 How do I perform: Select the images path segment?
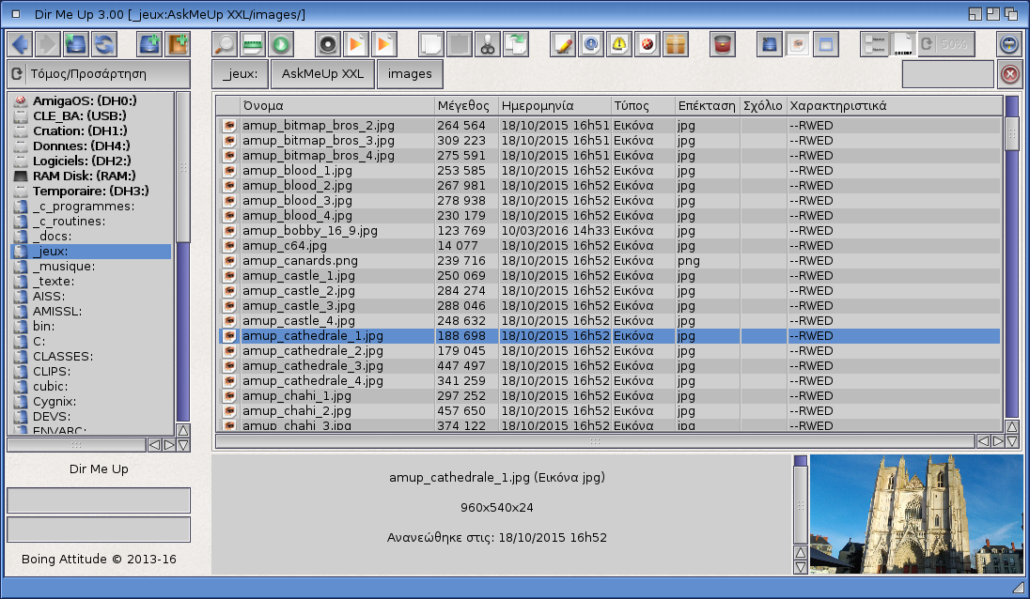(x=410, y=74)
